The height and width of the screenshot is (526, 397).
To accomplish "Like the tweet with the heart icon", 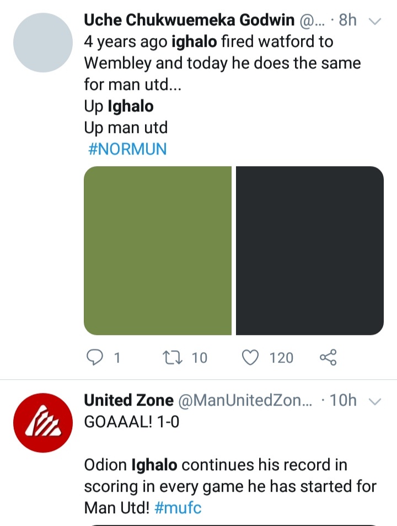I will [x=251, y=358].
